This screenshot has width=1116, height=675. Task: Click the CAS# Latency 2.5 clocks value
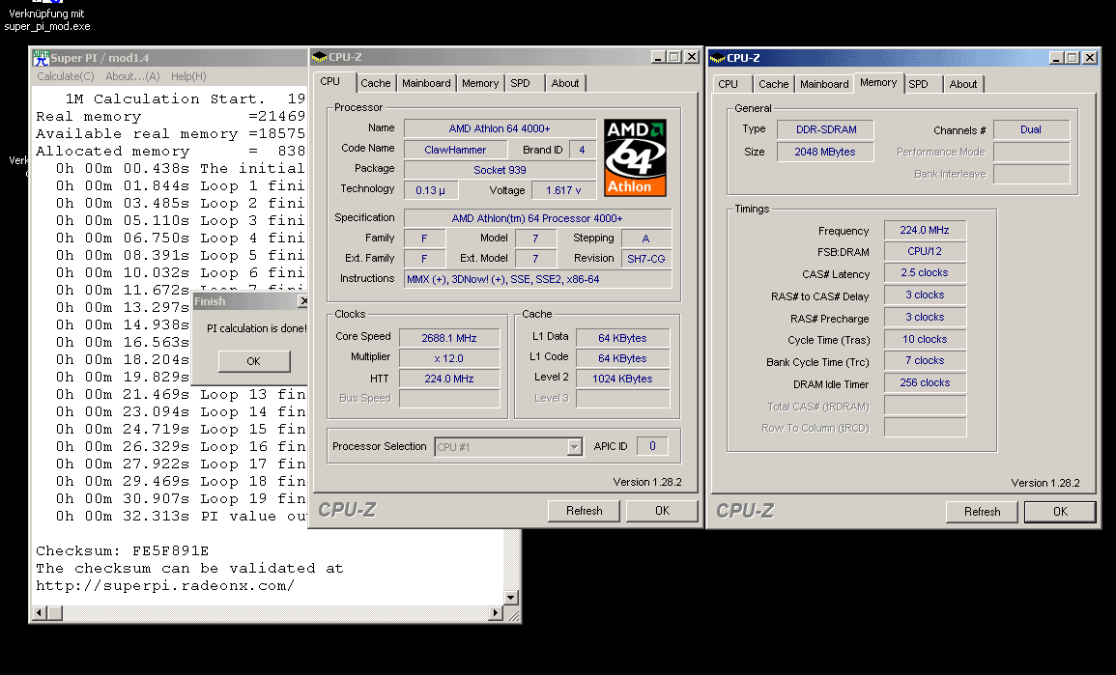click(925, 272)
